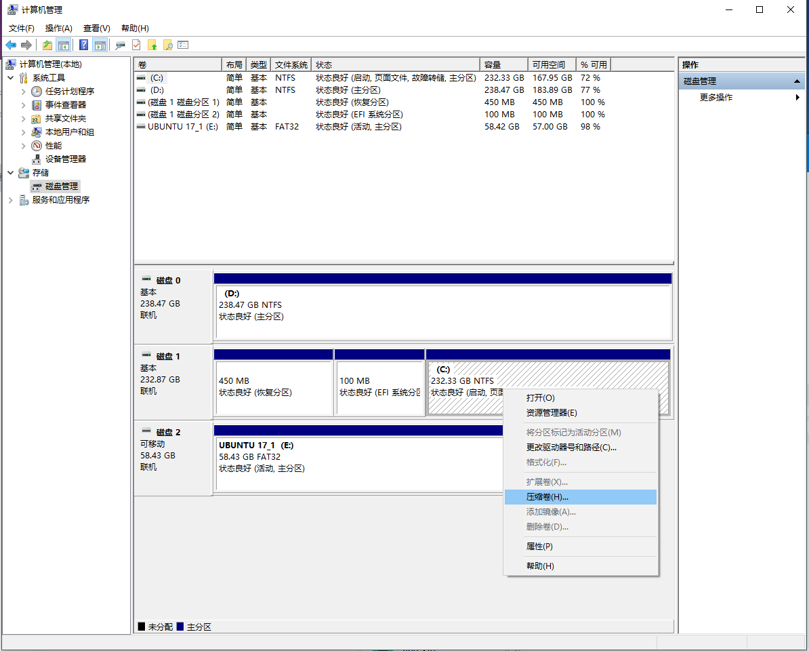Expand the 任务计划程序 node
The width and height of the screenshot is (809, 651).
23,92
